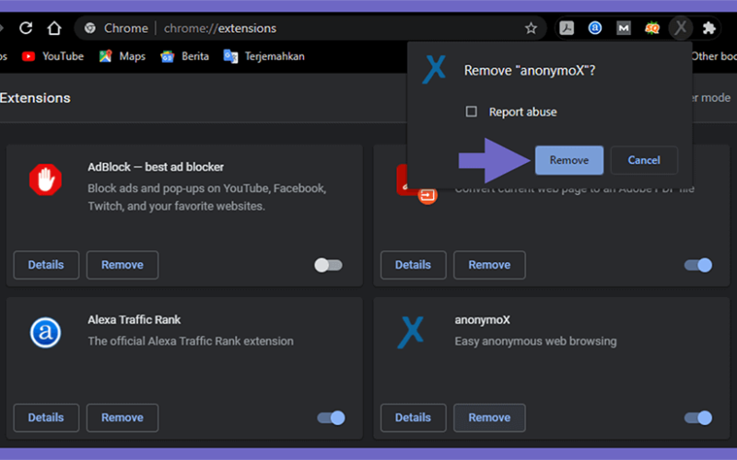Remove the AdBlock extension
This screenshot has height=460, width=737.
point(123,265)
